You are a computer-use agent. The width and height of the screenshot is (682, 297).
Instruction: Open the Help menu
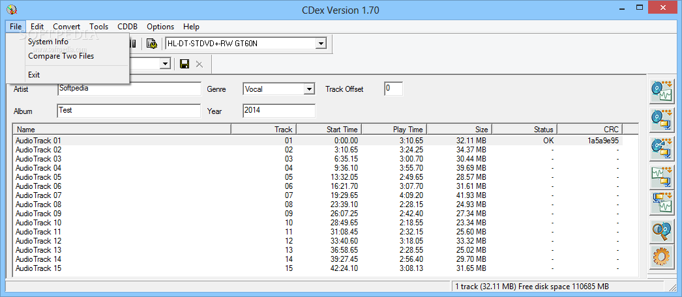click(192, 27)
